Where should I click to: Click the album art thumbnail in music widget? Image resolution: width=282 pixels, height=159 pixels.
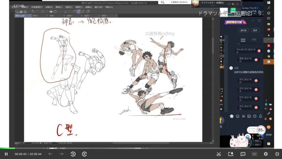pyautogui.click(x=195, y=4)
